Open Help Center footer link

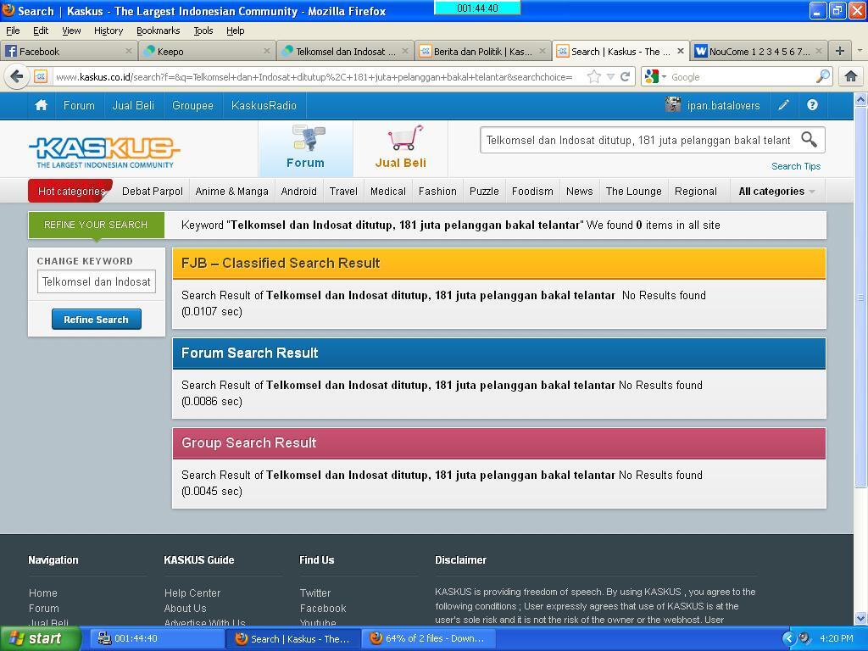[x=192, y=593]
